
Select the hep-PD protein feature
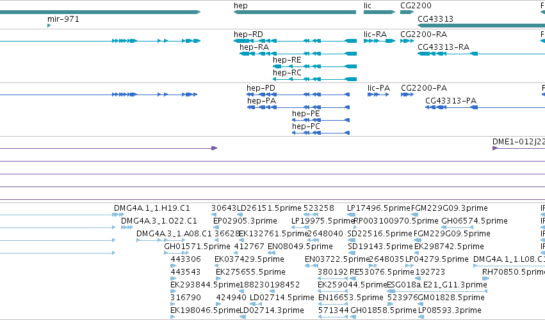[x=298, y=95]
